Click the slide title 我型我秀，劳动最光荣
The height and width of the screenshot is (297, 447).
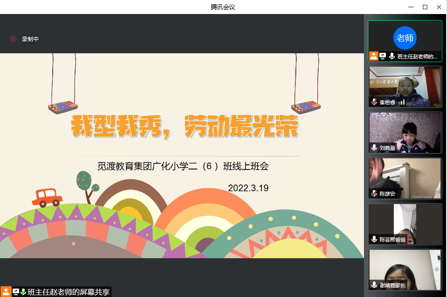click(x=184, y=127)
